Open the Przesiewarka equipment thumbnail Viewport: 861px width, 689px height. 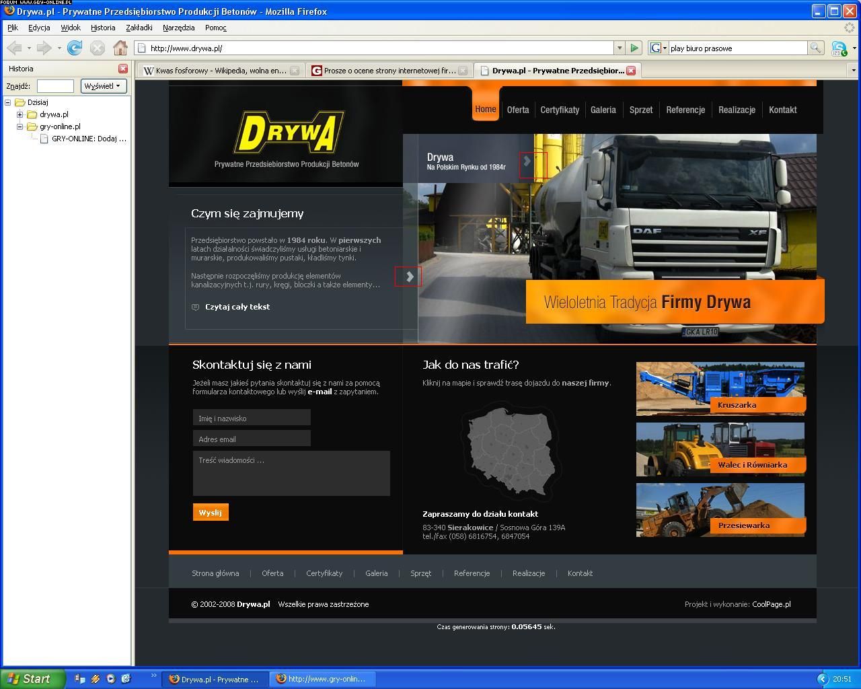click(x=720, y=509)
